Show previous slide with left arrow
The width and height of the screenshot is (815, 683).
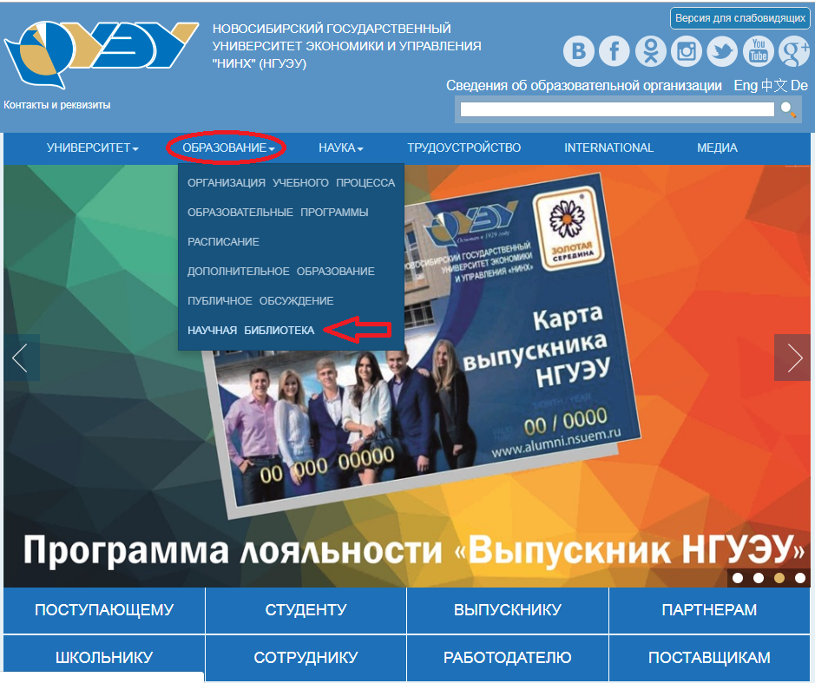point(21,358)
